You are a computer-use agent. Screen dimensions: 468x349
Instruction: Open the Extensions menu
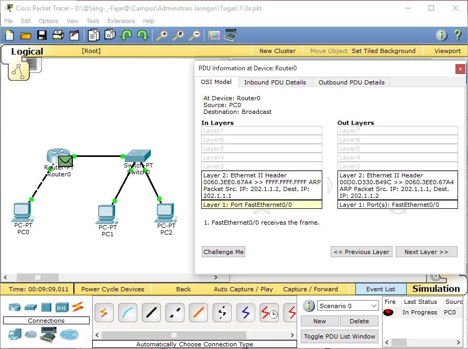click(x=121, y=21)
